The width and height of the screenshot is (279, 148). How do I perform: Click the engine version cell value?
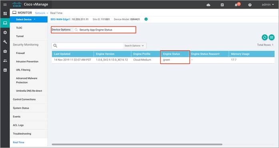(112, 60)
